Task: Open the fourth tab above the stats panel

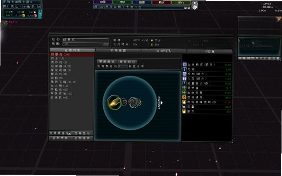Action: pos(210,51)
